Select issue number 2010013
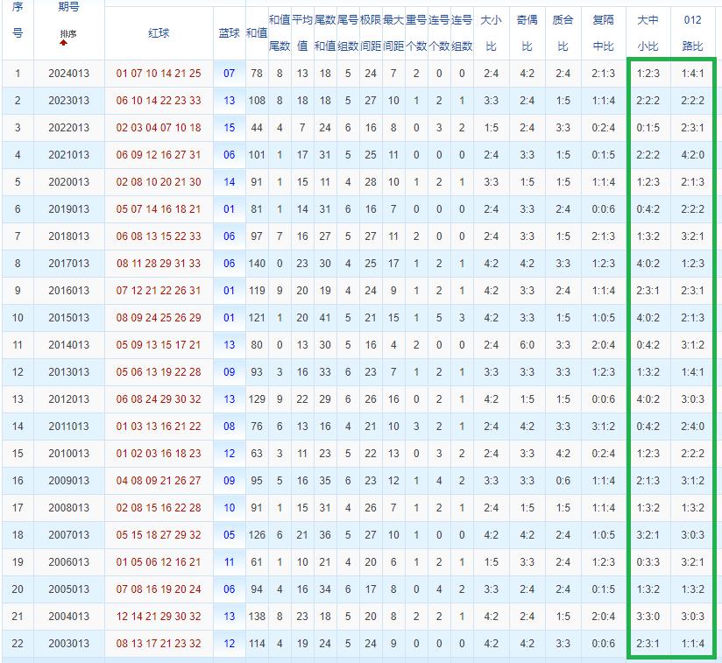The width and height of the screenshot is (722, 663). (x=67, y=454)
